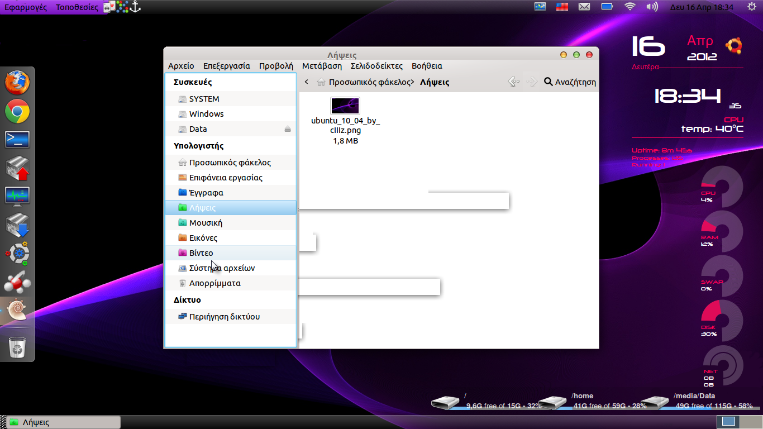Image resolution: width=763 pixels, height=429 pixels.
Task: Open the Σελιδοδείκτες menu
Action: click(376, 66)
